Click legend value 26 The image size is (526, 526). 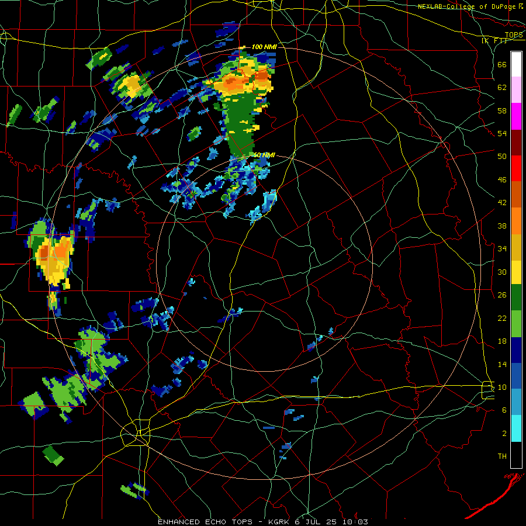502,295
